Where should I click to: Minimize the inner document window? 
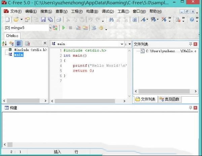pos(182,12)
